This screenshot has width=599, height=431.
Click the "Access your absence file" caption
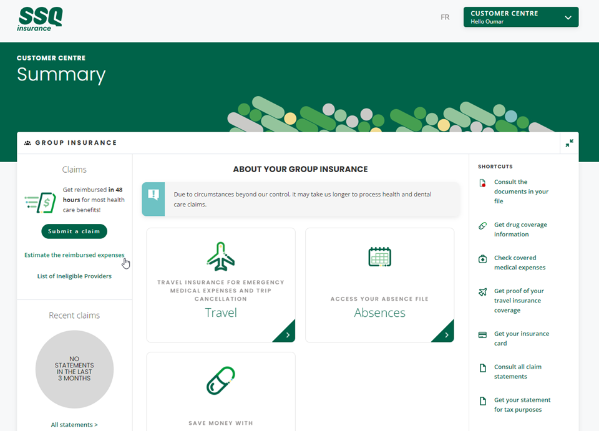tap(380, 299)
